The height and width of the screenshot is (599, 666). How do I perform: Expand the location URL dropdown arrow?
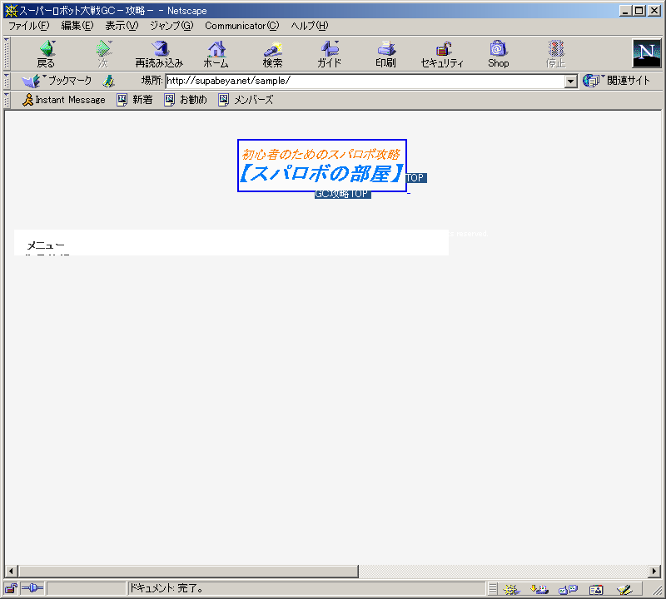click(571, 81)
